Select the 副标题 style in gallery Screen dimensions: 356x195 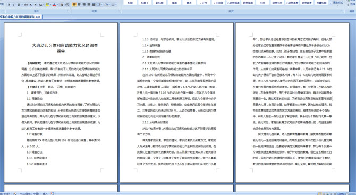coord(159,3)
